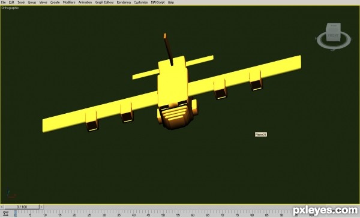
Task: Click the outermost engine on the left wing
Action: coord(92,122)
